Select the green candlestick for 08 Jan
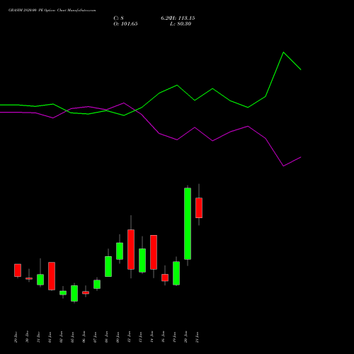 coord(108,266)
